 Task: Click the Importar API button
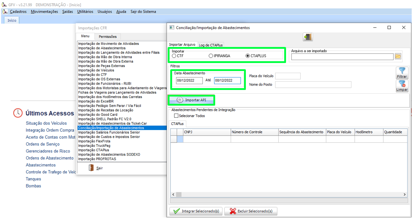pos(191,100)
